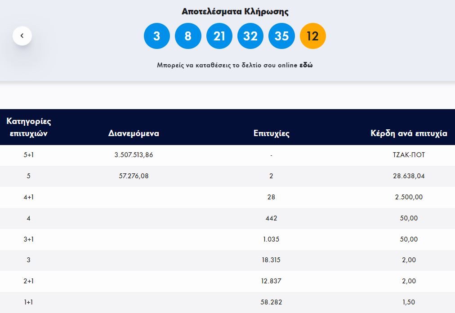Viewport: 455px width, 313px height.
Task: Click the winnings value '1,50'
Action: coord(409,302)
